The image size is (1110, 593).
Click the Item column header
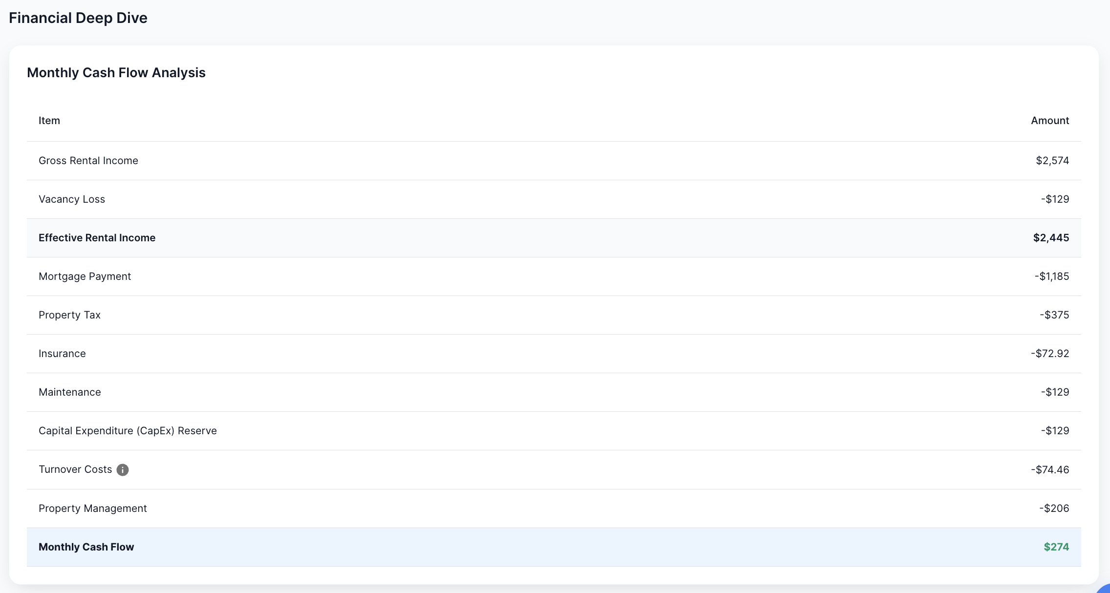tap(49, 120)
